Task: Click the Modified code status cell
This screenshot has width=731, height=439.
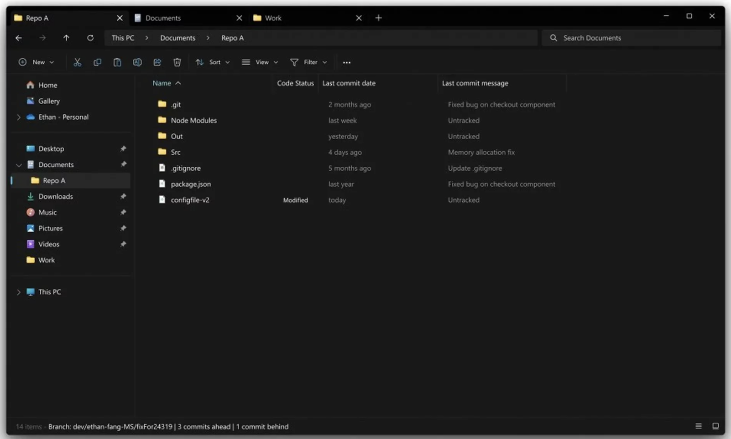Action: coord(295,200)
